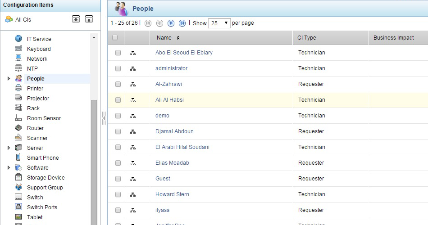
Task: Click the collapse all CIs icon
Action: coord(89,19)
